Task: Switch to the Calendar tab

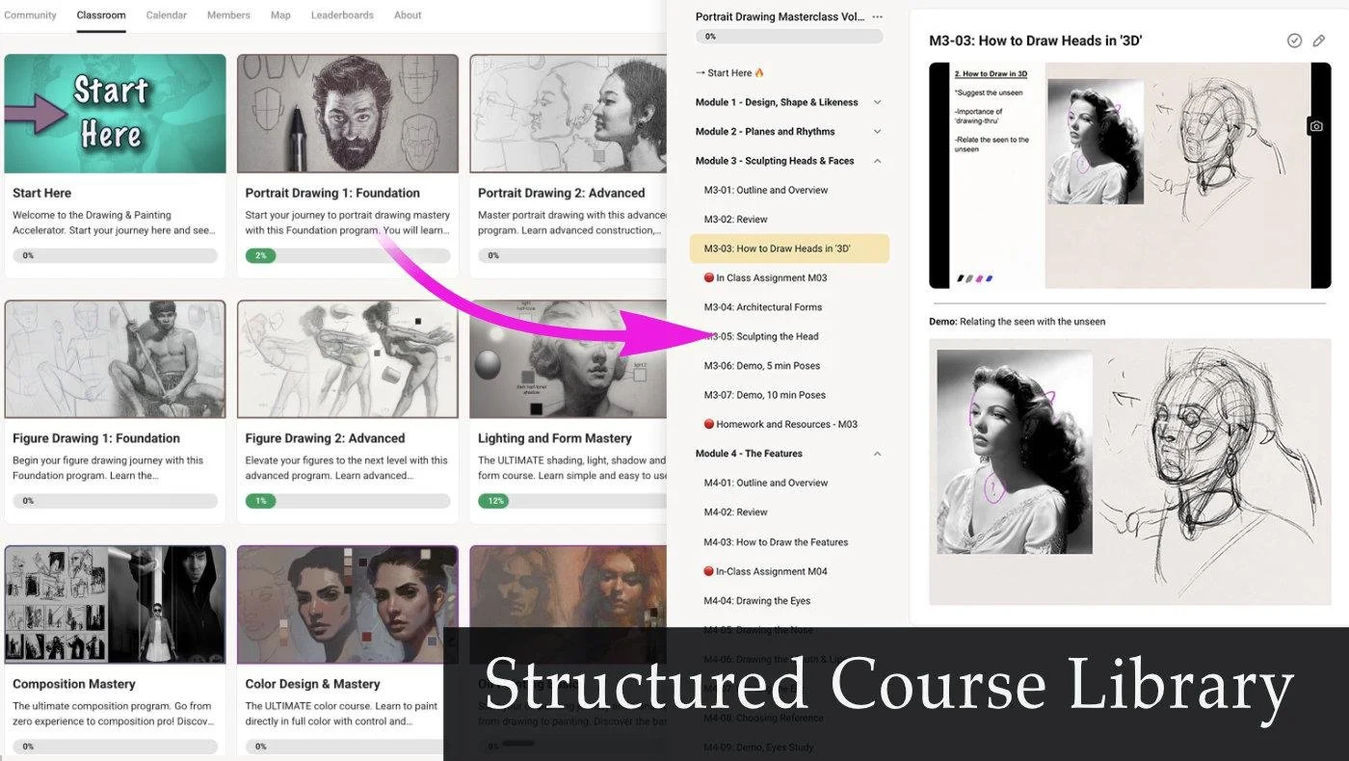Action: click(x=167, y=15)
